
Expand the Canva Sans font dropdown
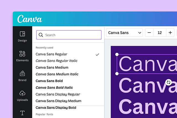(124, 33)
